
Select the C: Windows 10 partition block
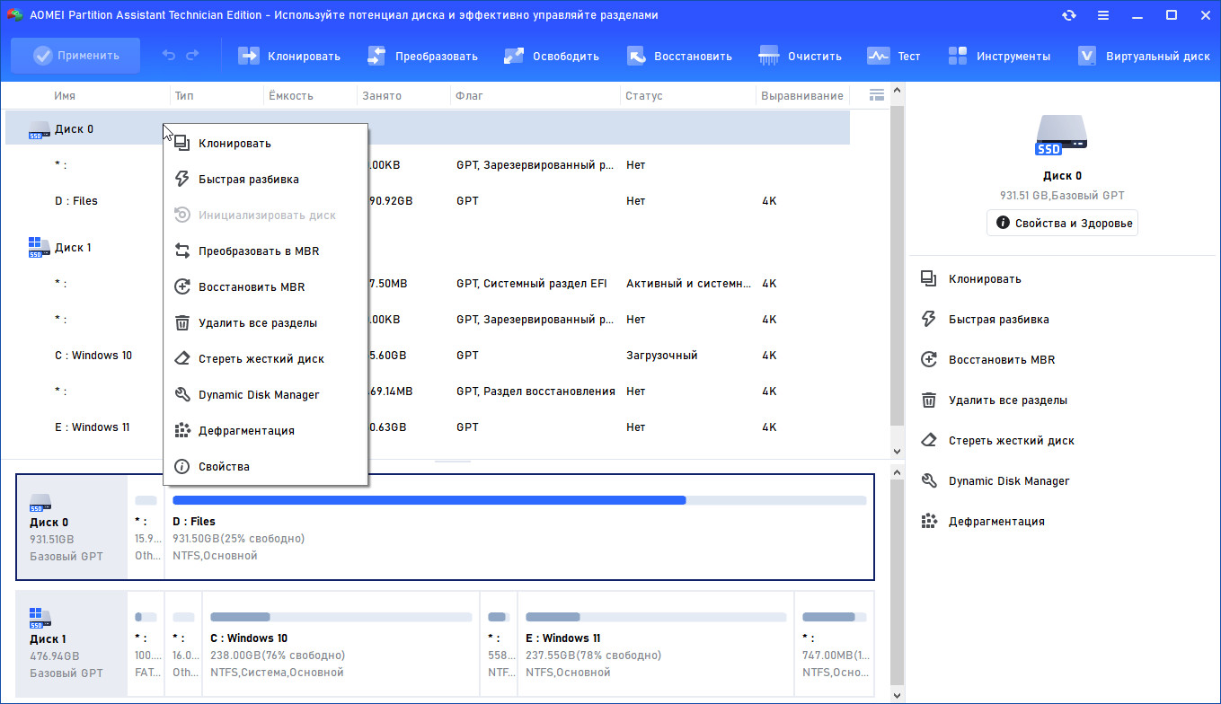[x=341, y=644]
